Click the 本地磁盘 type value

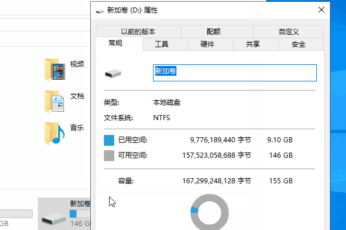click(167, 102)
